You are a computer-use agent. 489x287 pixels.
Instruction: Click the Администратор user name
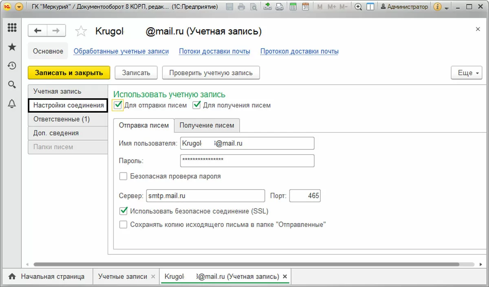(x=404, y=7)
